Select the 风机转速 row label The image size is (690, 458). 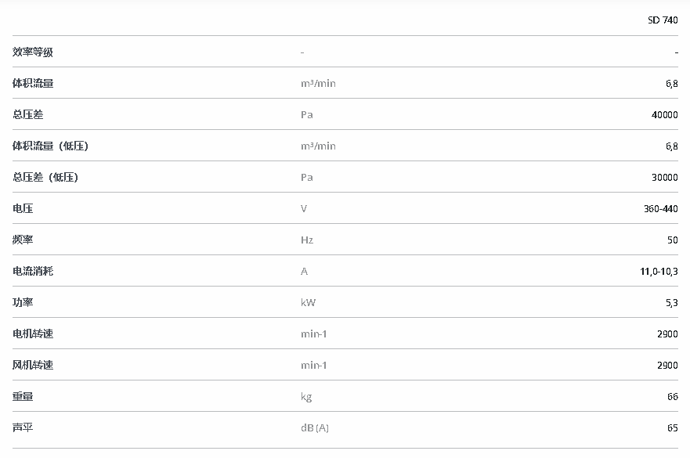33,365
